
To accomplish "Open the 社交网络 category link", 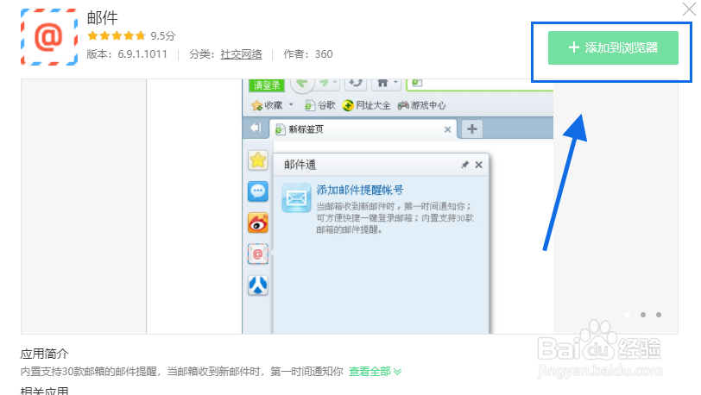I will 241,54.
